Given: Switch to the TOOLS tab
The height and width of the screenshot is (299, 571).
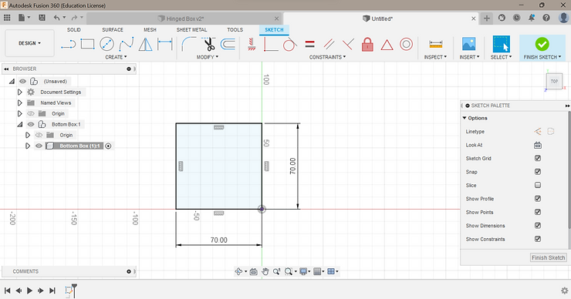Looking at the screenshot, I should click(x=235, y=30).
